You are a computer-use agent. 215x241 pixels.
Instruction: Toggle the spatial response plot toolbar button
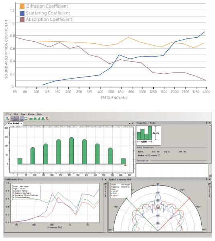pyautogui.click(x=17, y=119)
